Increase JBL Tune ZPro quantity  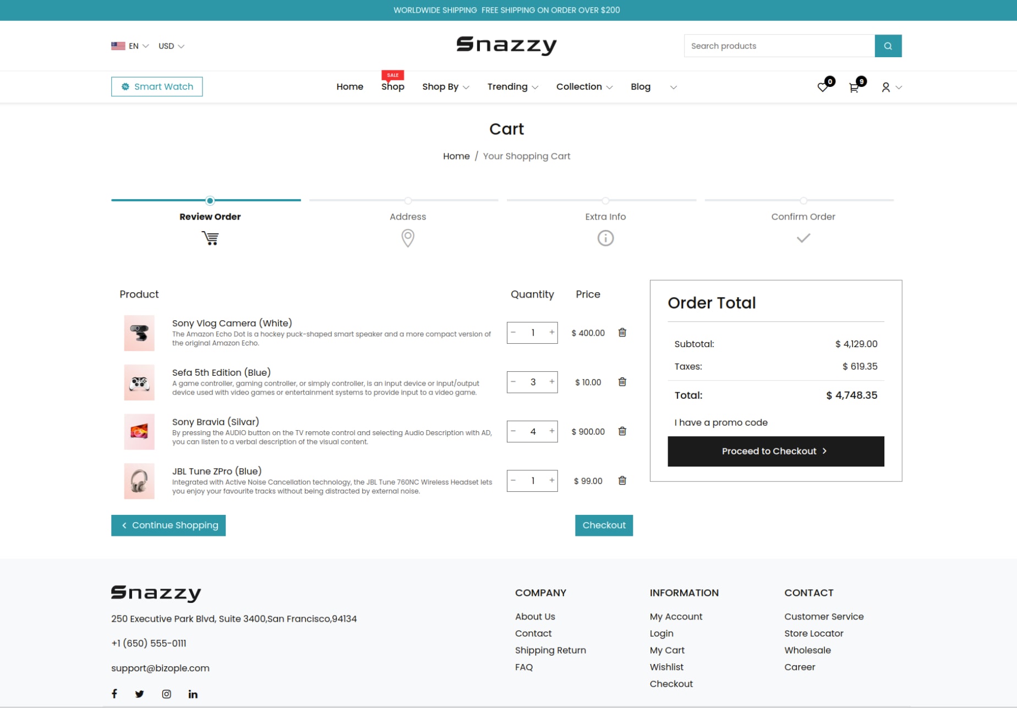pos(551,481)
